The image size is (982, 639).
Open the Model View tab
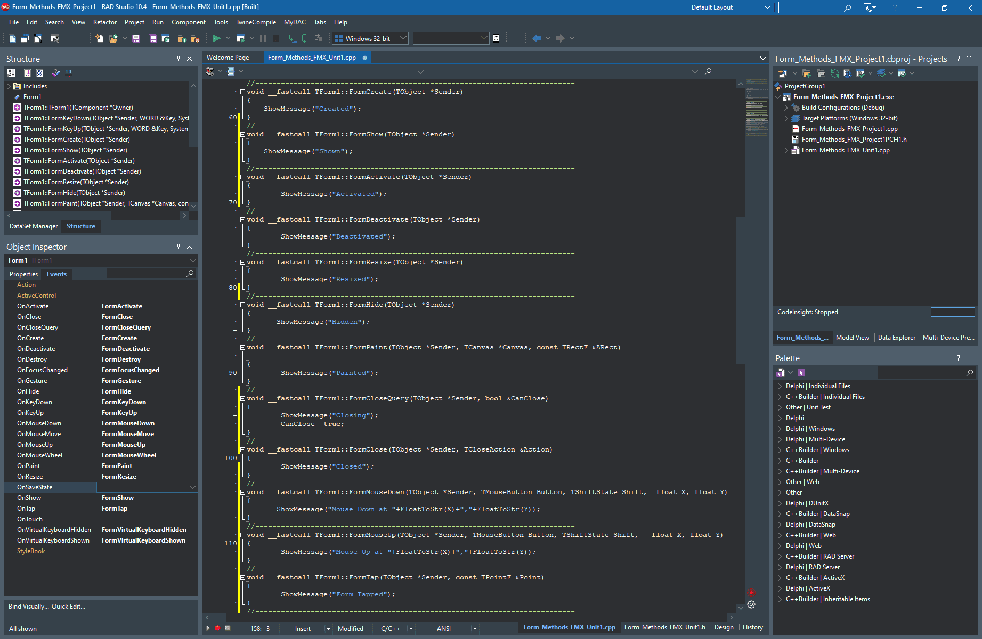coord(852,338)
